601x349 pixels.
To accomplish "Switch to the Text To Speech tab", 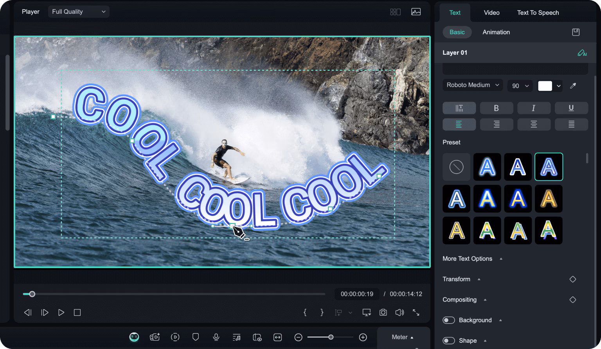I will click(x=538, y=13).
